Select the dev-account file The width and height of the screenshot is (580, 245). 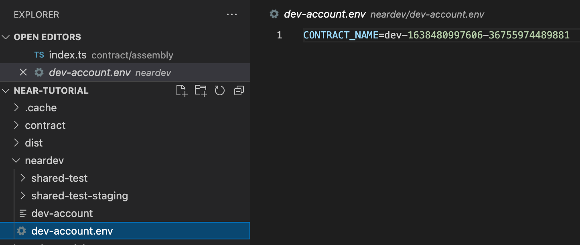pyautogui.click(x=62, y=213)
